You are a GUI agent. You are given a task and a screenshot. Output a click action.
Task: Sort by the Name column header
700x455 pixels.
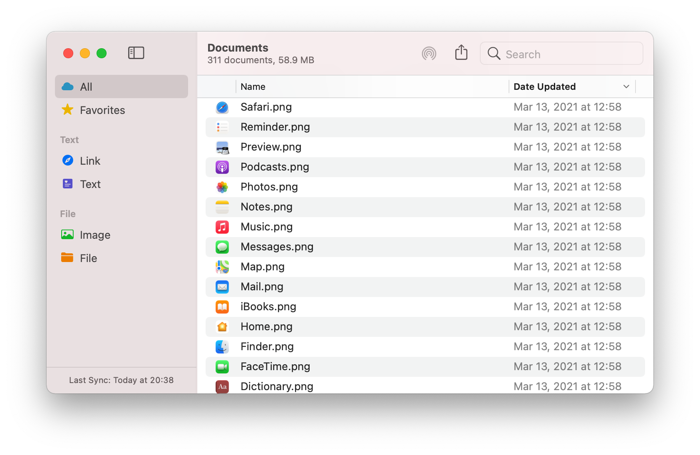[x=372, y=87]
